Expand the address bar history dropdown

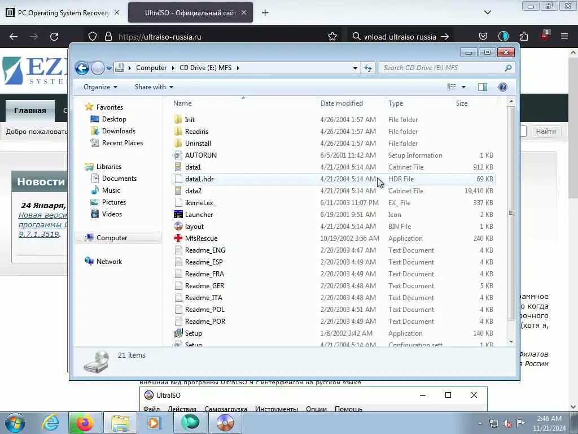[x=355, y=68]
